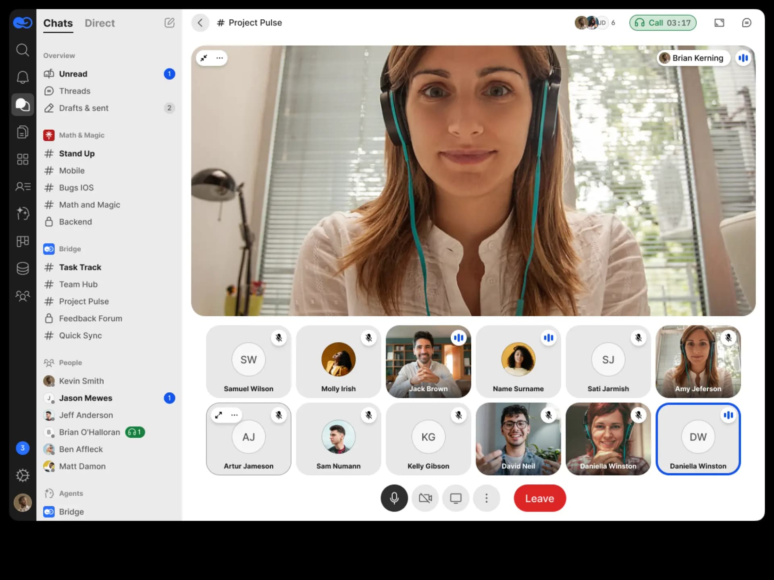Select the Chats bubble icon in the sidebar rail
Image resolution: width=774 pixels, height=580 pixels.
point(23,105)
